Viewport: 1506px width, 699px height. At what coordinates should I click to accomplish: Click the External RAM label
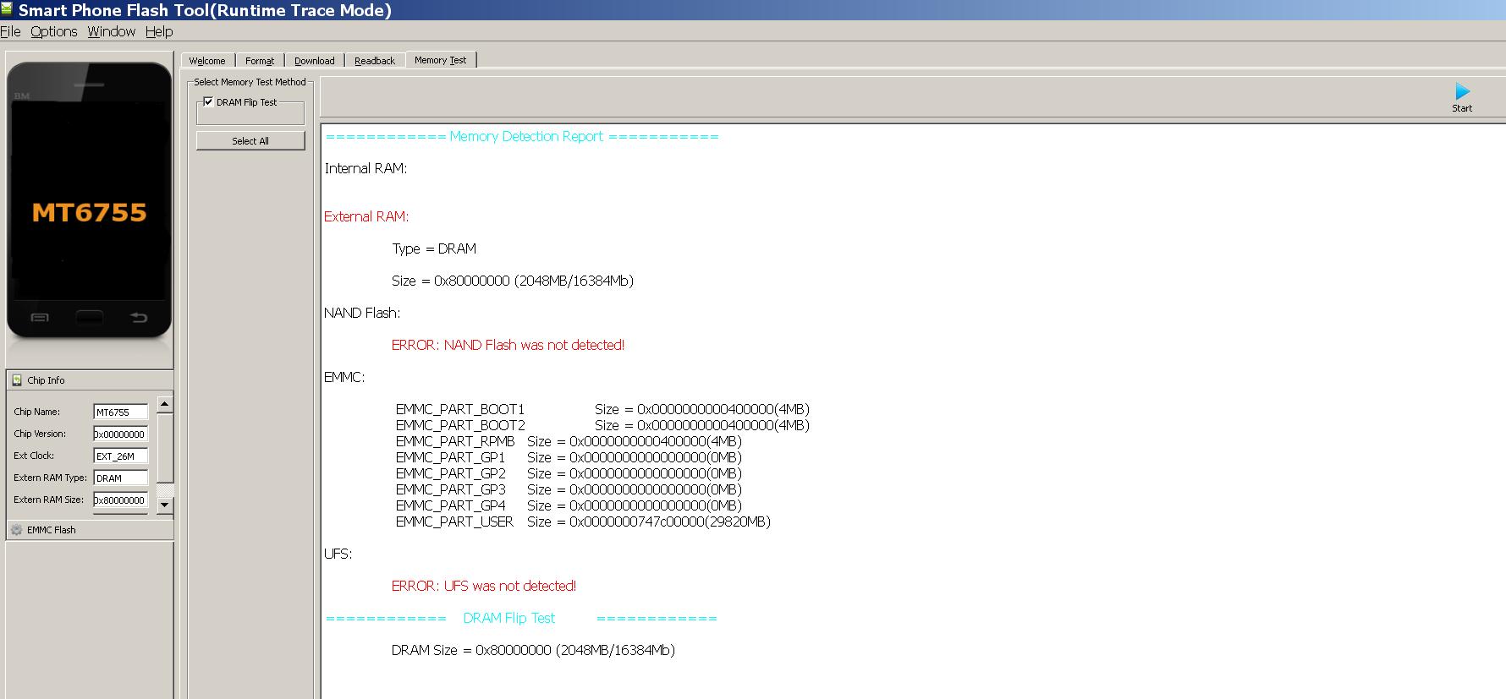coord(366,216)
